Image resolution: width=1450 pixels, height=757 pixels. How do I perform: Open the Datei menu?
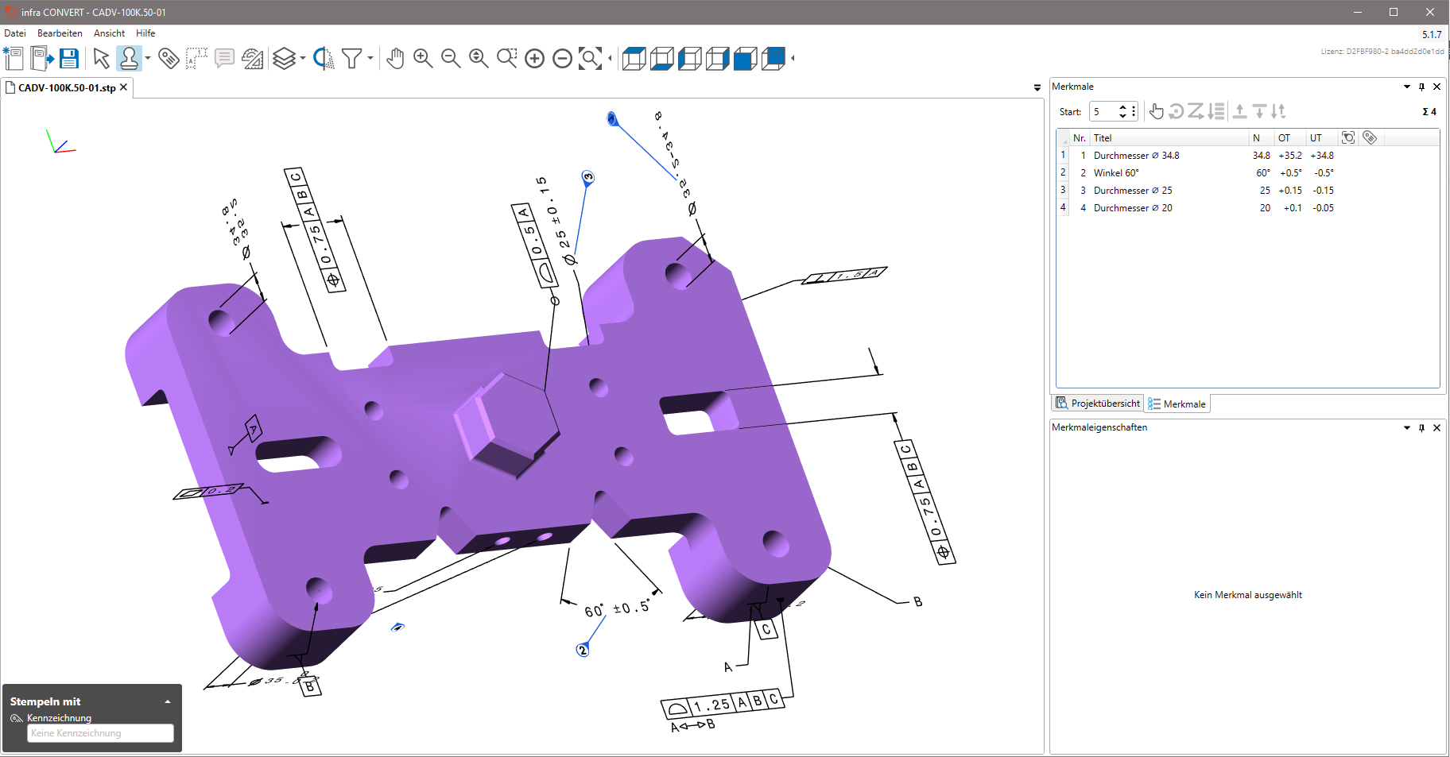click(x=15, y=33)
